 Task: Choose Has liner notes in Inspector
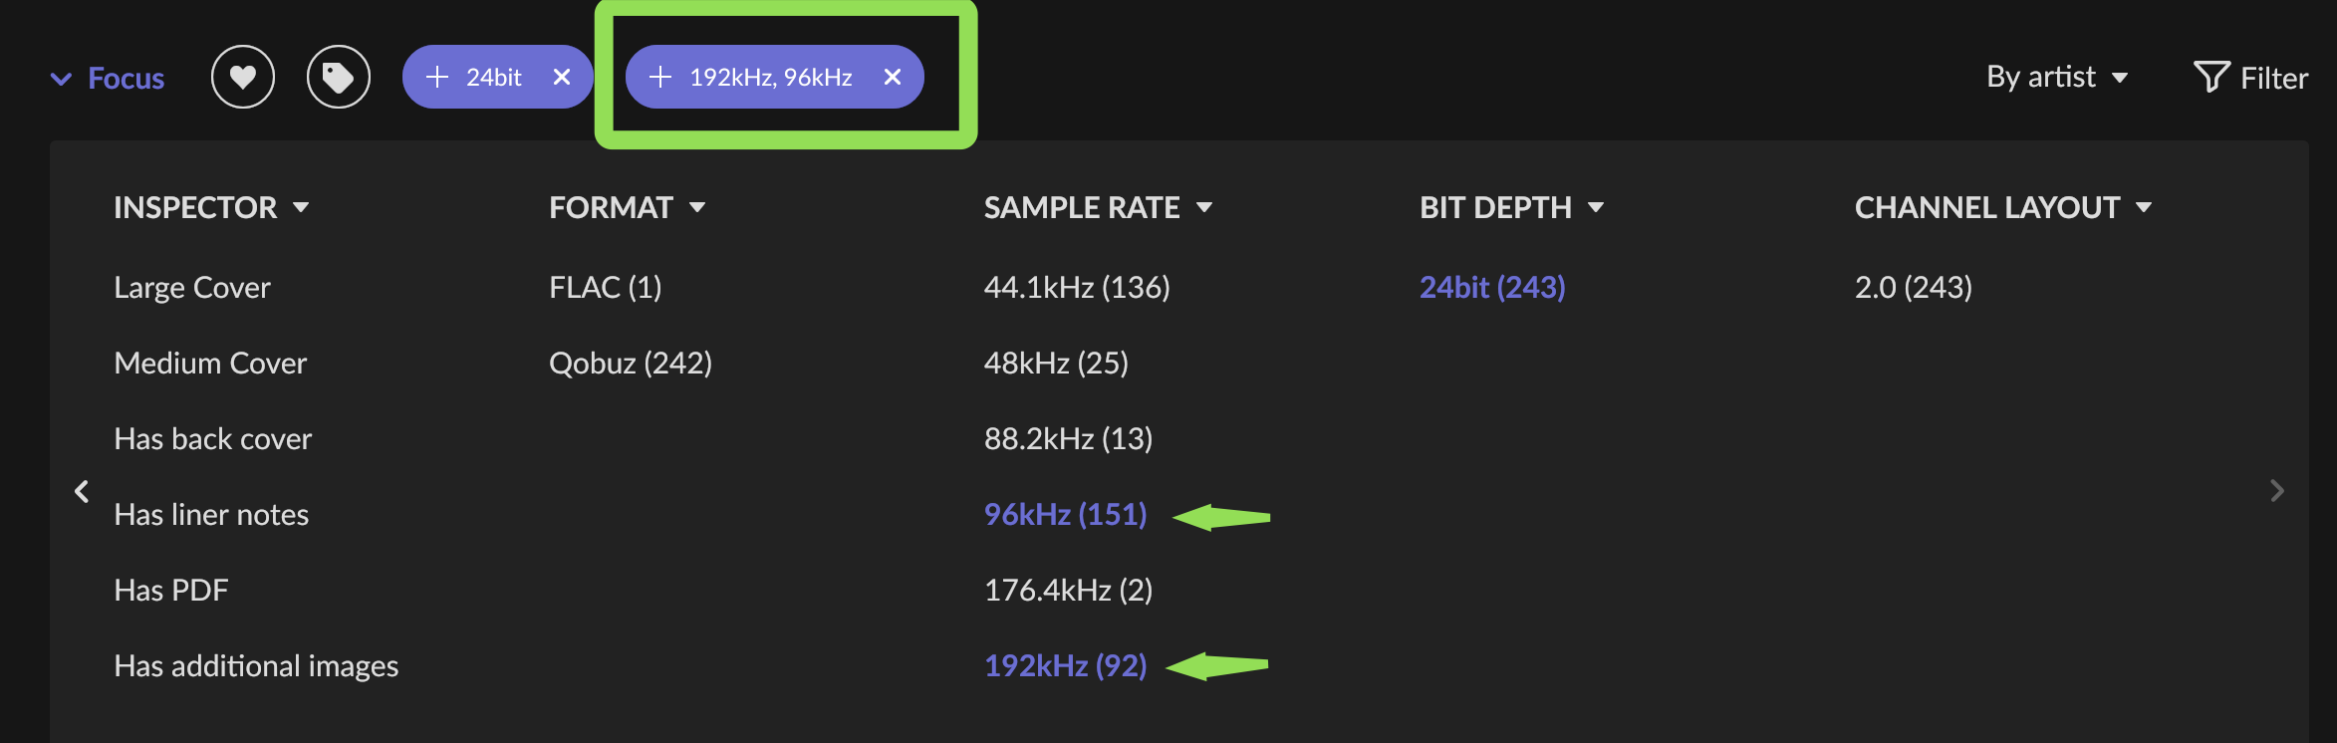point(211,514)
